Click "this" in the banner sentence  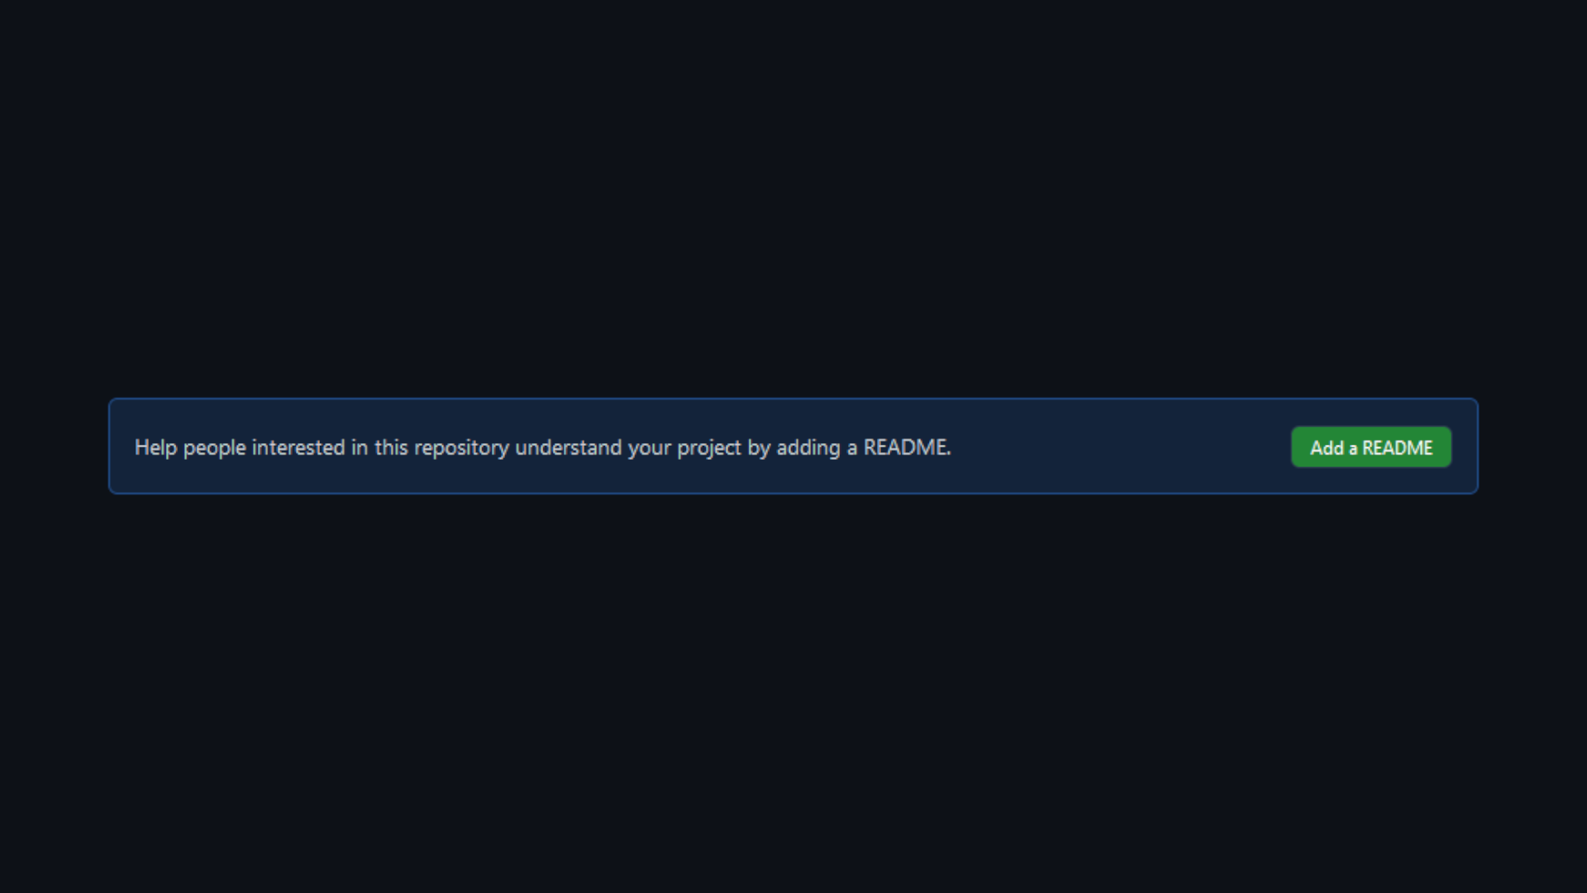pos(391,447)
